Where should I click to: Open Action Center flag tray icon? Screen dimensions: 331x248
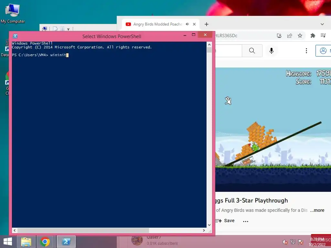click(300, 242)
